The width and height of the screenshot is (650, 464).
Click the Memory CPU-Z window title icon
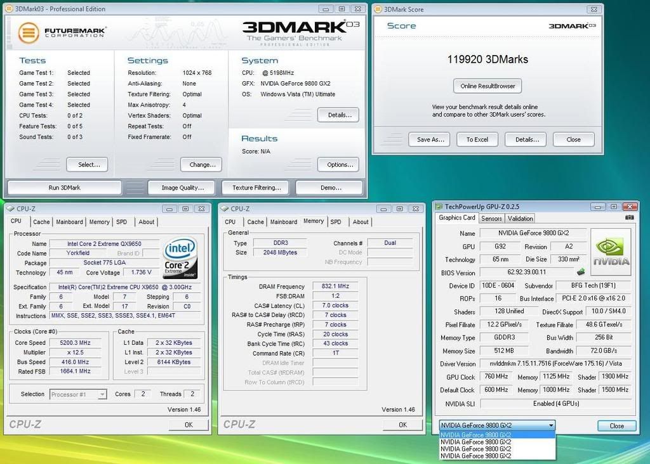(224, 209)
